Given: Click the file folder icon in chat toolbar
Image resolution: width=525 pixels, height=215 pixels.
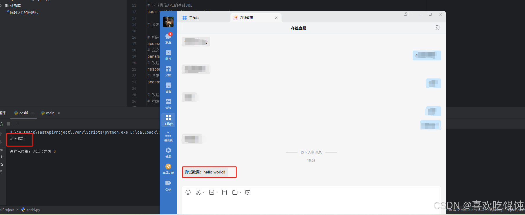Looking at the screenshot, I should coord(235,192).
